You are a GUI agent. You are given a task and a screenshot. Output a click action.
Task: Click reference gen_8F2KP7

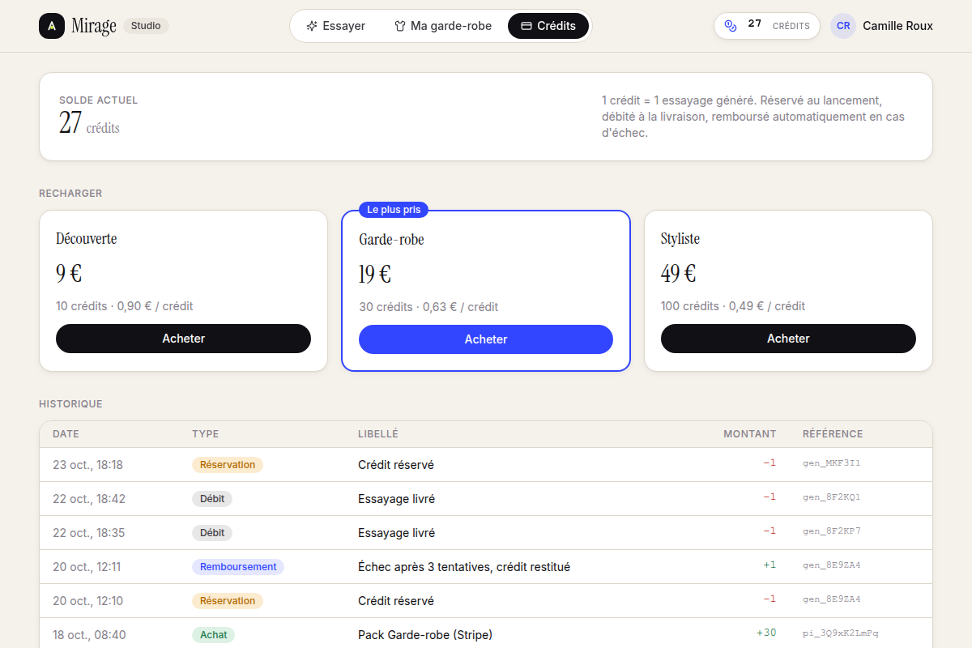click(832, 531)
